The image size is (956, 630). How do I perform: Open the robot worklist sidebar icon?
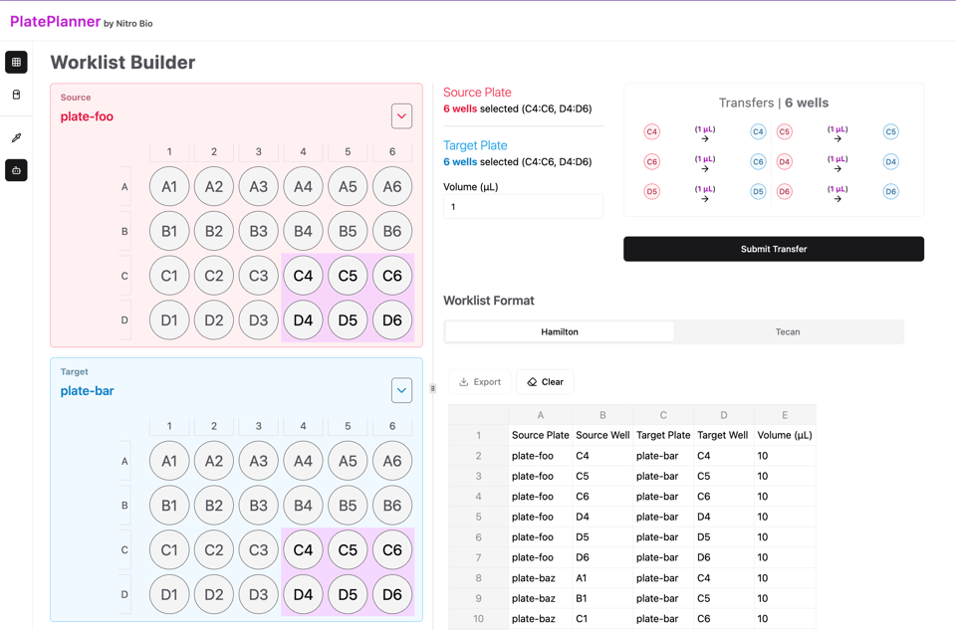(16, 170)
